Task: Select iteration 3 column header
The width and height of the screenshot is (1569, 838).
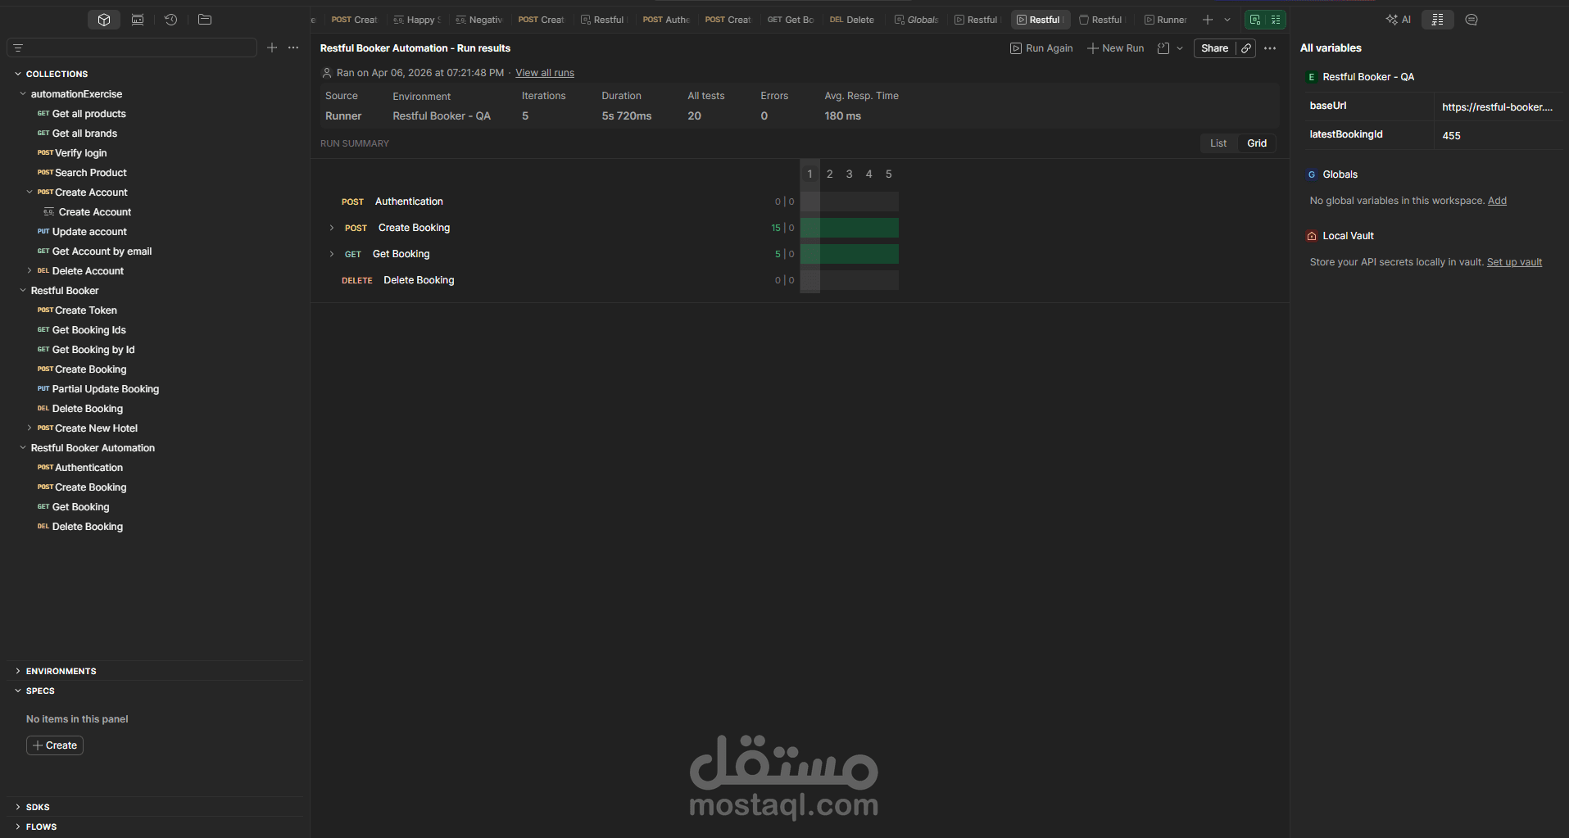Action: click(849, 174)
